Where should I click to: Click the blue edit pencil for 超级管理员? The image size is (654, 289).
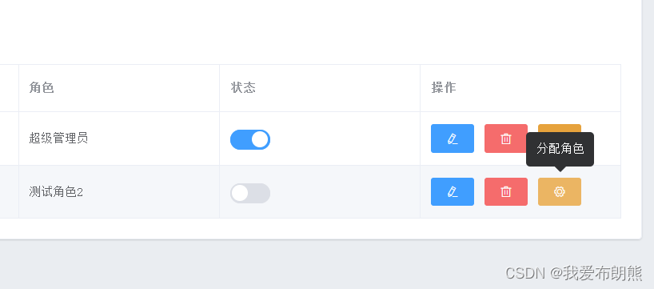pyautogui.click(x=453, y=138)
